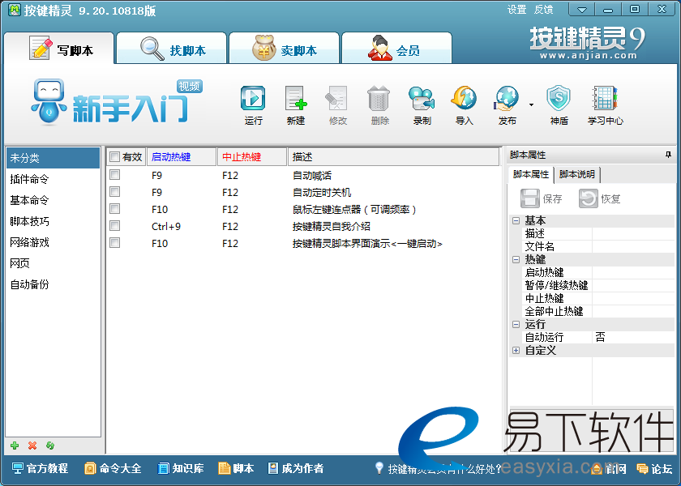Click the 导入 (Import) icon
The width and height of the screenshot is (681, 486).
point(464,98)
